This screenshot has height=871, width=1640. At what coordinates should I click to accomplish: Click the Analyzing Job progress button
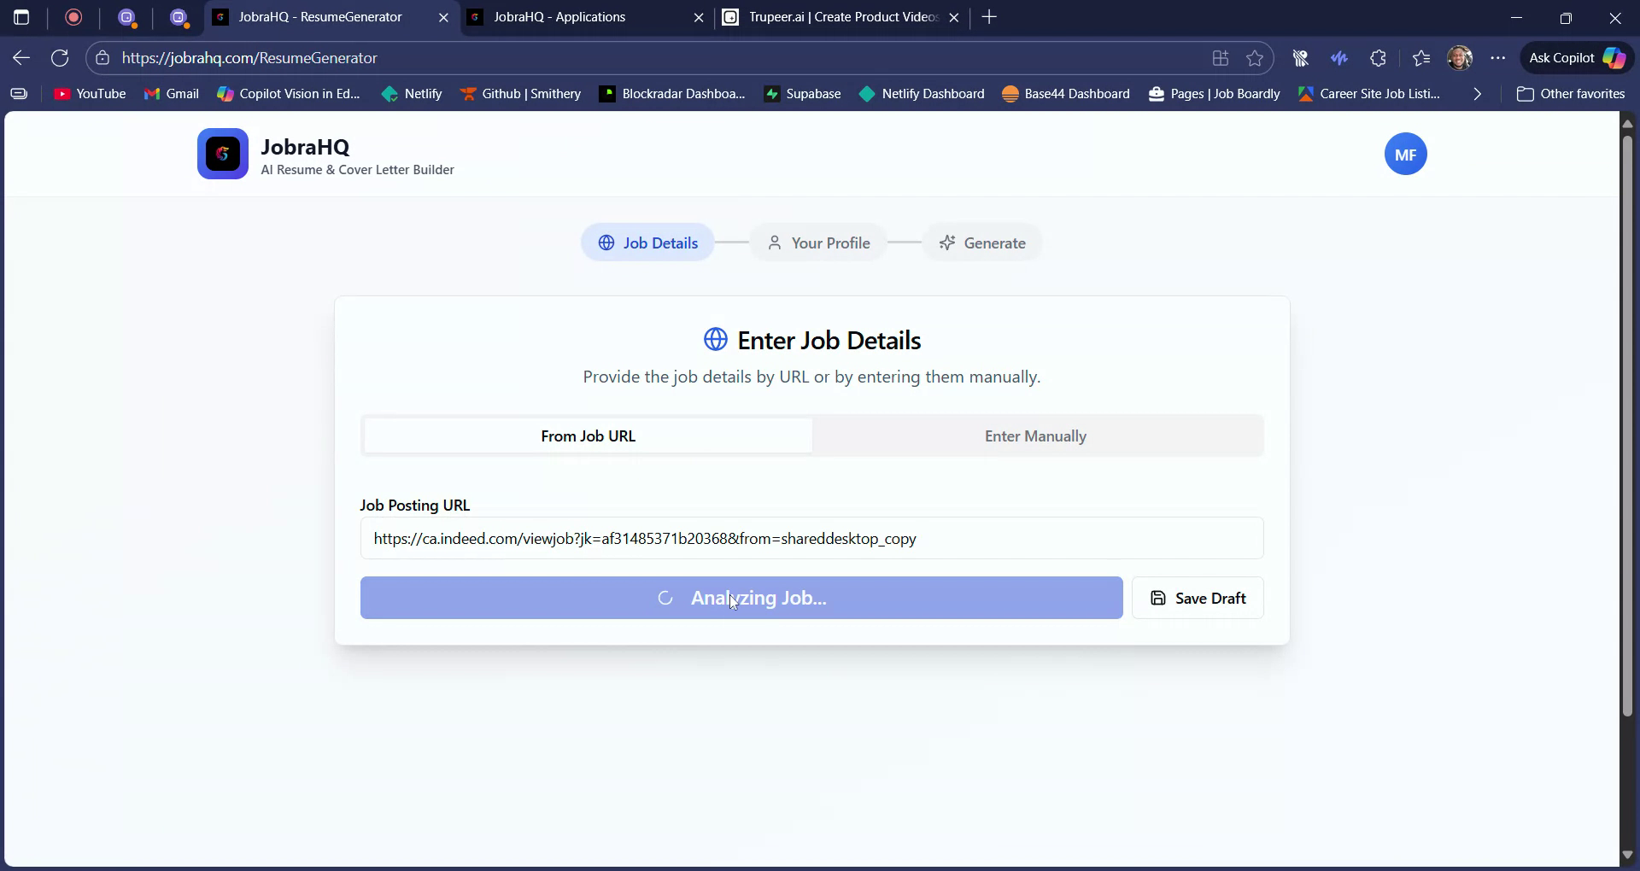[x=741, y=598]
